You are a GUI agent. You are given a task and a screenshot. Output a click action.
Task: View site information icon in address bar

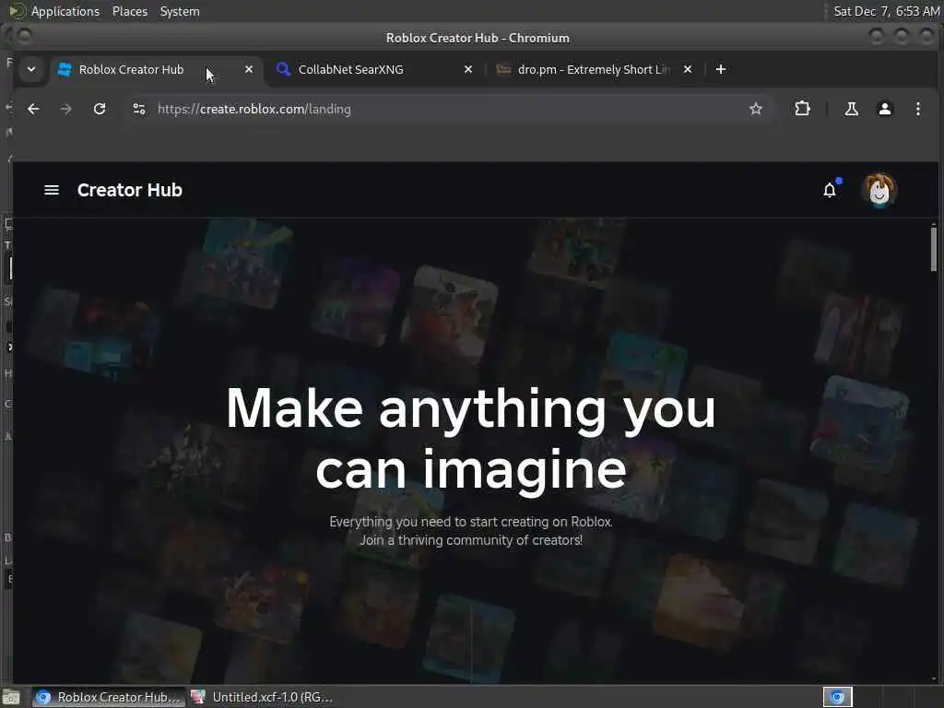point(139,109)
